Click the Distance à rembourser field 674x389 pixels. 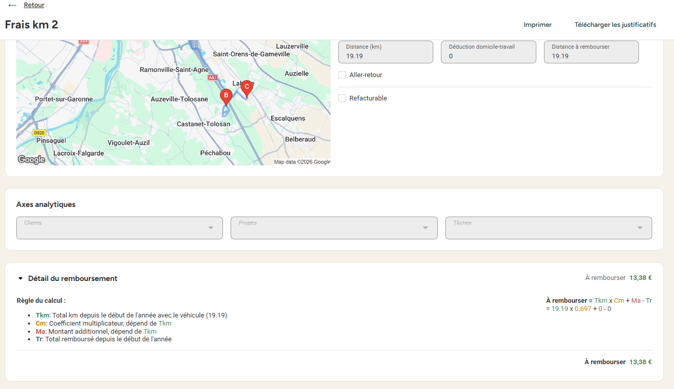(591, 52)
